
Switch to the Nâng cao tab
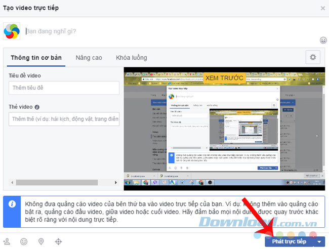click(x=90, y=58)
